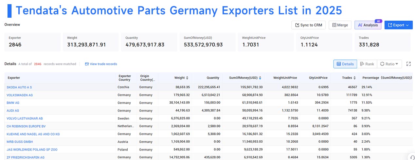Open exporter AUDI AG
Image resolution: width=415 pixels, height=160 pixels.
click(x=13, y=111)
